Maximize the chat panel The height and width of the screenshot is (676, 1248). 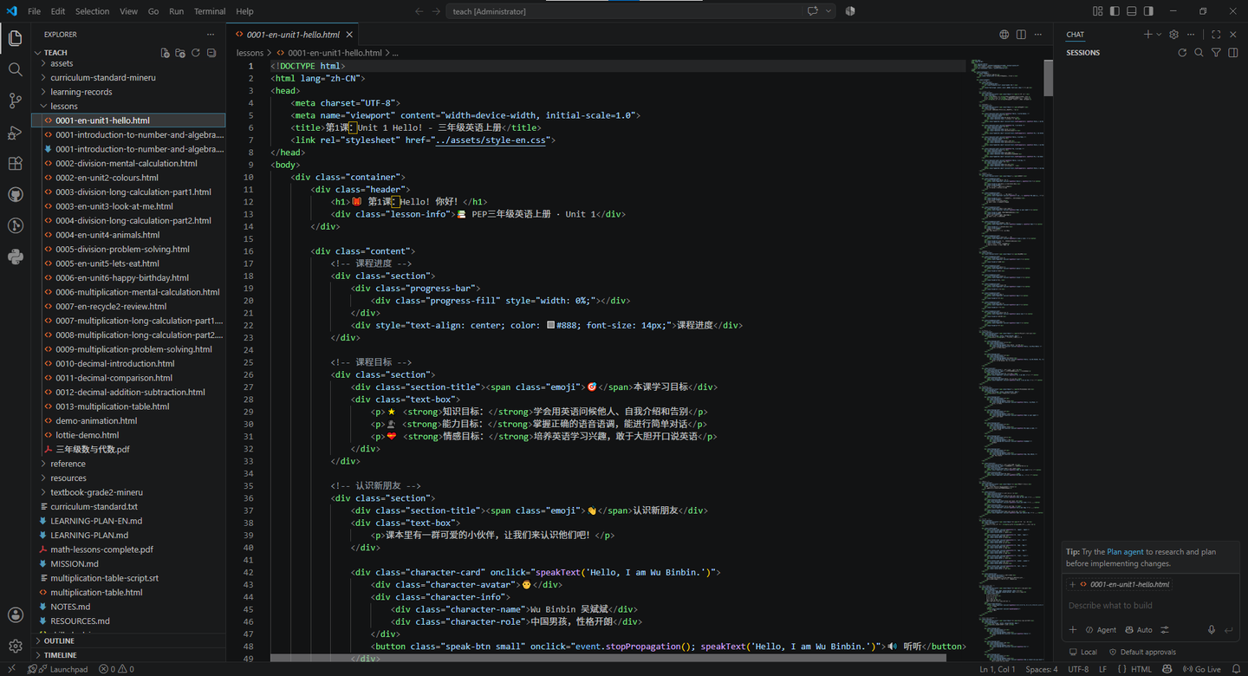point(1216,35)
